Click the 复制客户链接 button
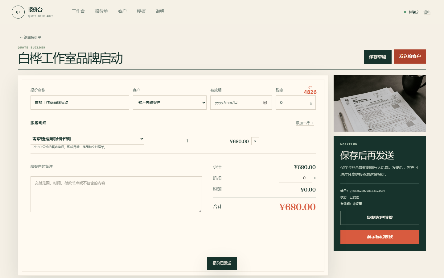The width and height of the screenshot is (444, 278). [380, 218]
